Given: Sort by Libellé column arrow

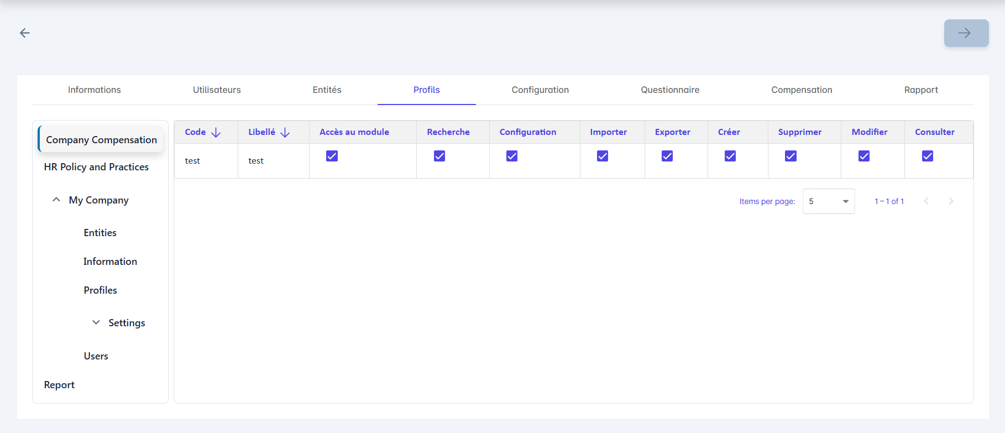Looking at the screenshot, I should (x=285, y=133).
